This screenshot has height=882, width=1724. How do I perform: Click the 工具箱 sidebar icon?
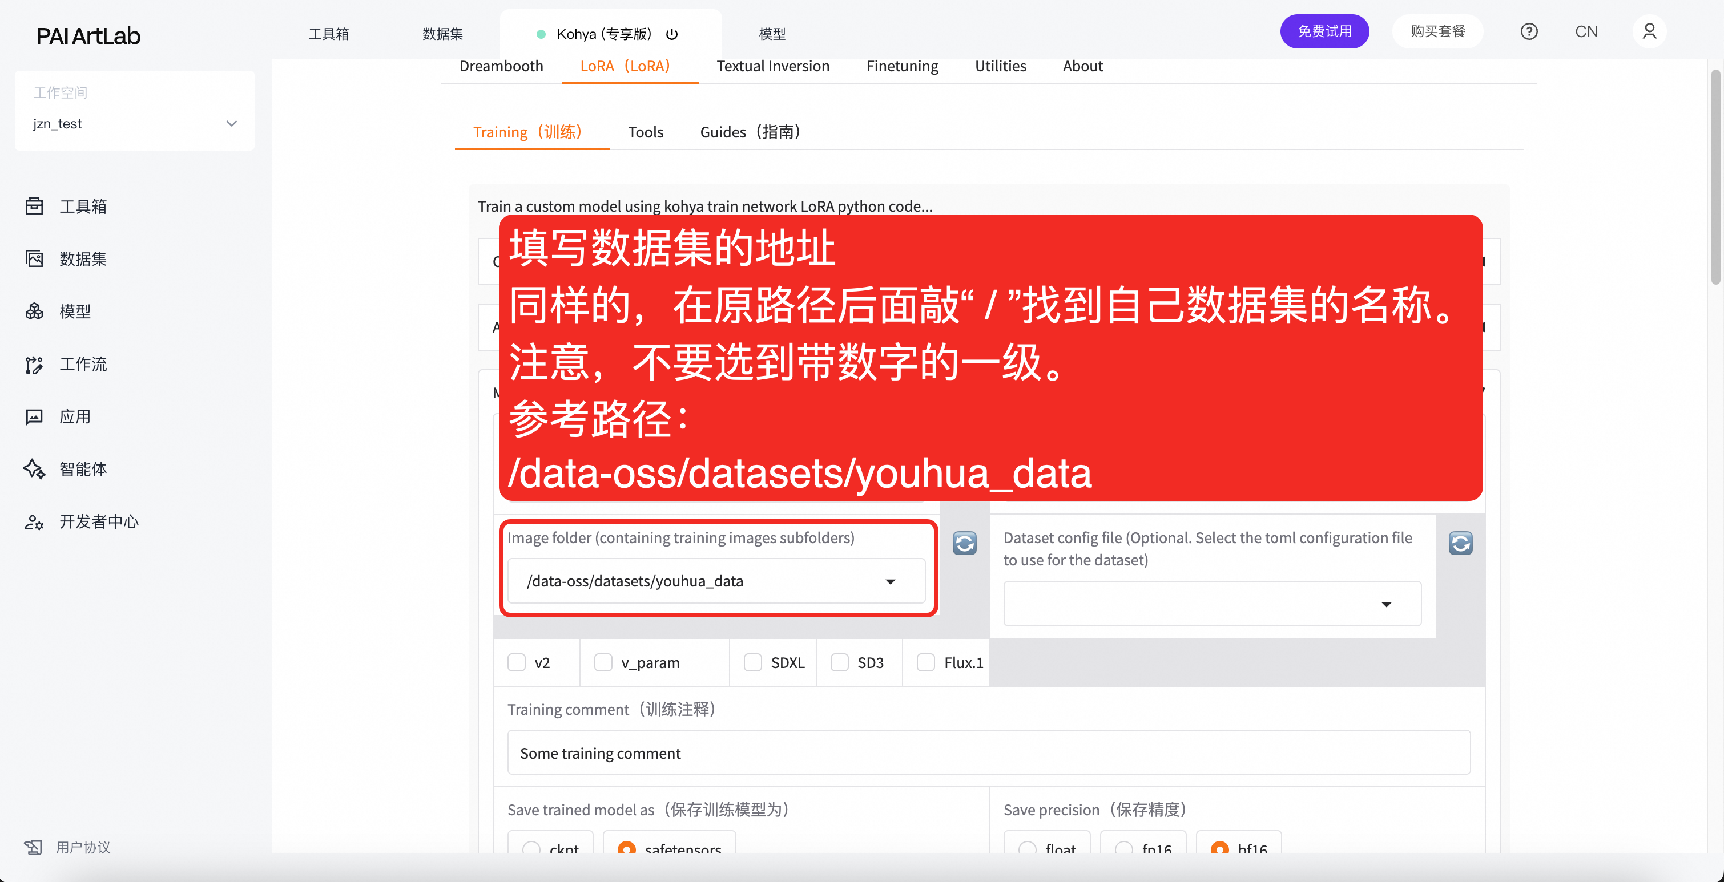point(34,207)
